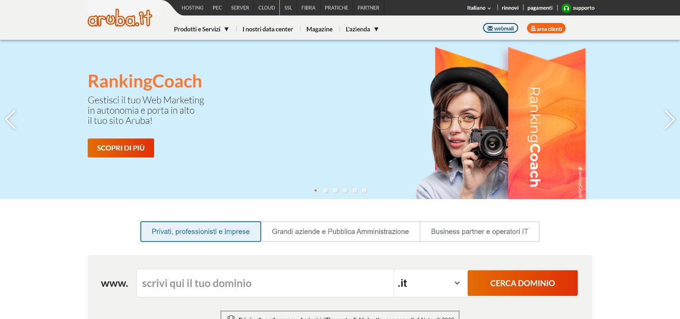The height and width of the screenshot is (319, 680).
Task: Open the SSL top menu item
Action: 288,8
